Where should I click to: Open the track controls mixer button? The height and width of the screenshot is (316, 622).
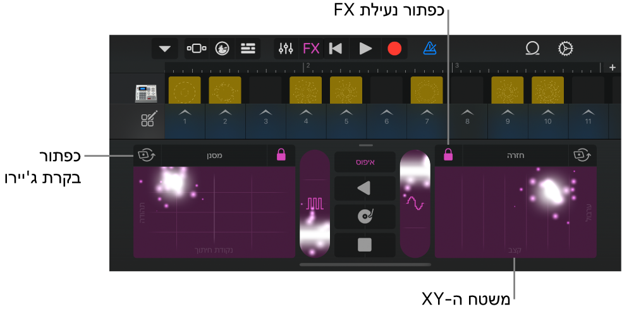pyautogui.click(x=286, y=49)
